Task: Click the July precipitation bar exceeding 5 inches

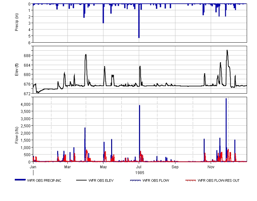Action: tap(139, 21)
